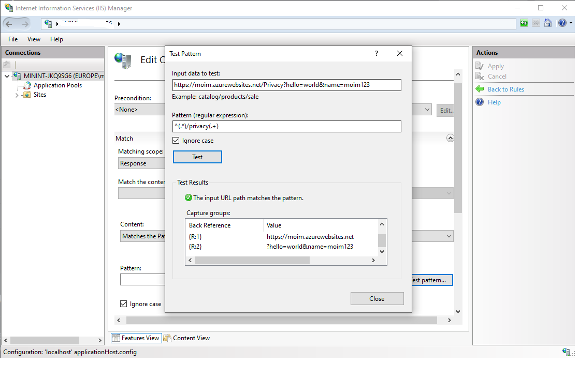579x365 pixels.
Task: Open the Help menu
Action: (x=56, y=39)
